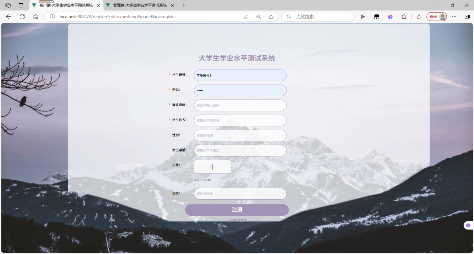Viewport: 474px width, 254px height.
Task: Click the 头像 label
Action: 176,165
